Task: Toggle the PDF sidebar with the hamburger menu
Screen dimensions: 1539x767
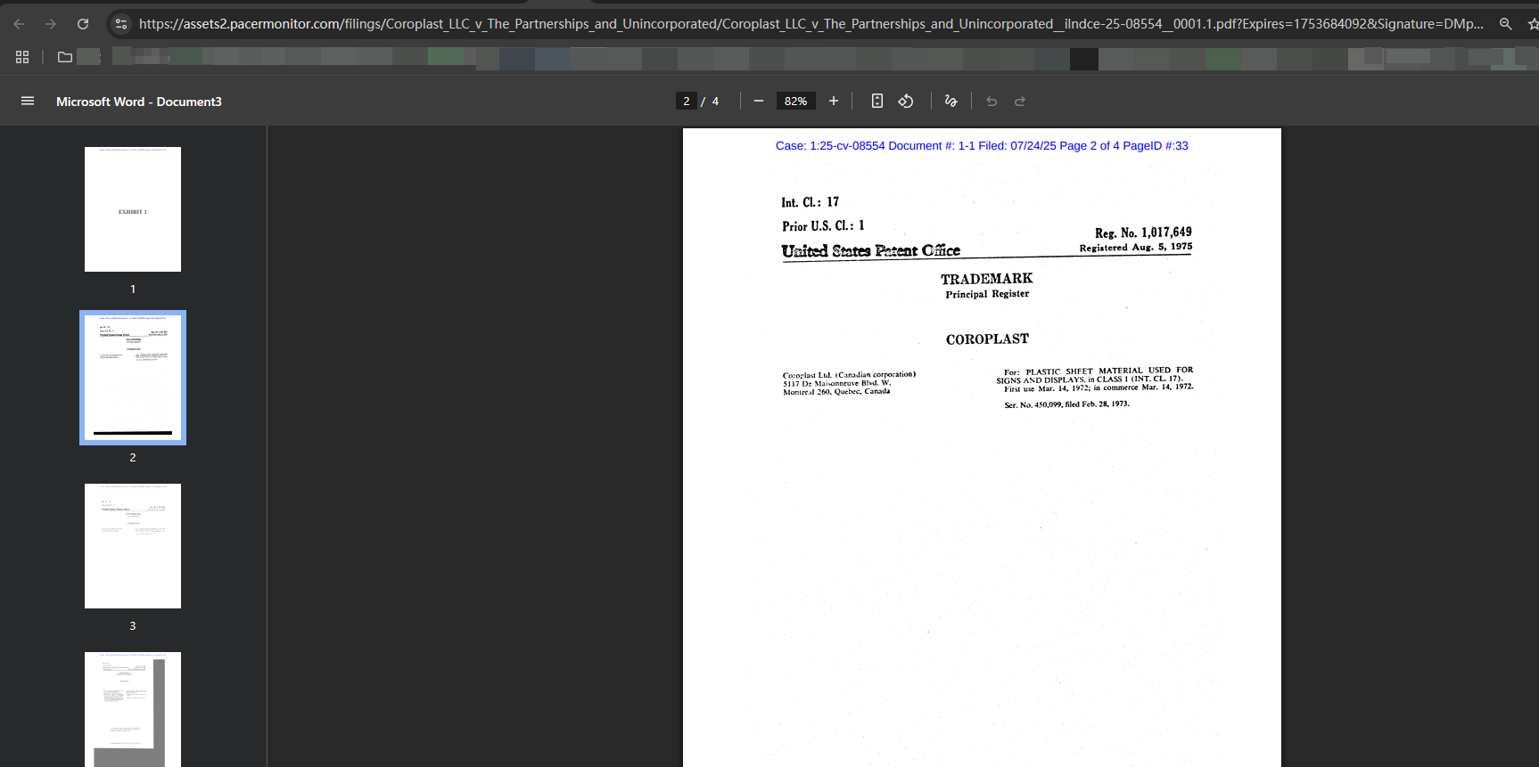Action: click(28, 101)
